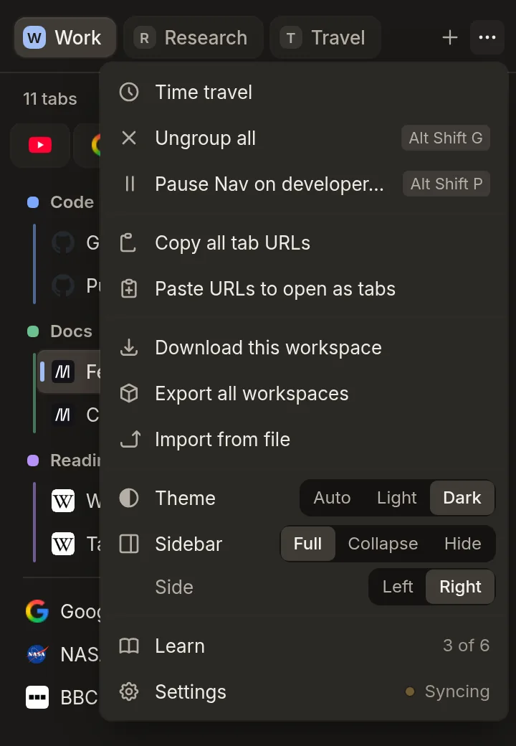
Task: Click the three-dot more options button
Action: (x=487, y=37)
